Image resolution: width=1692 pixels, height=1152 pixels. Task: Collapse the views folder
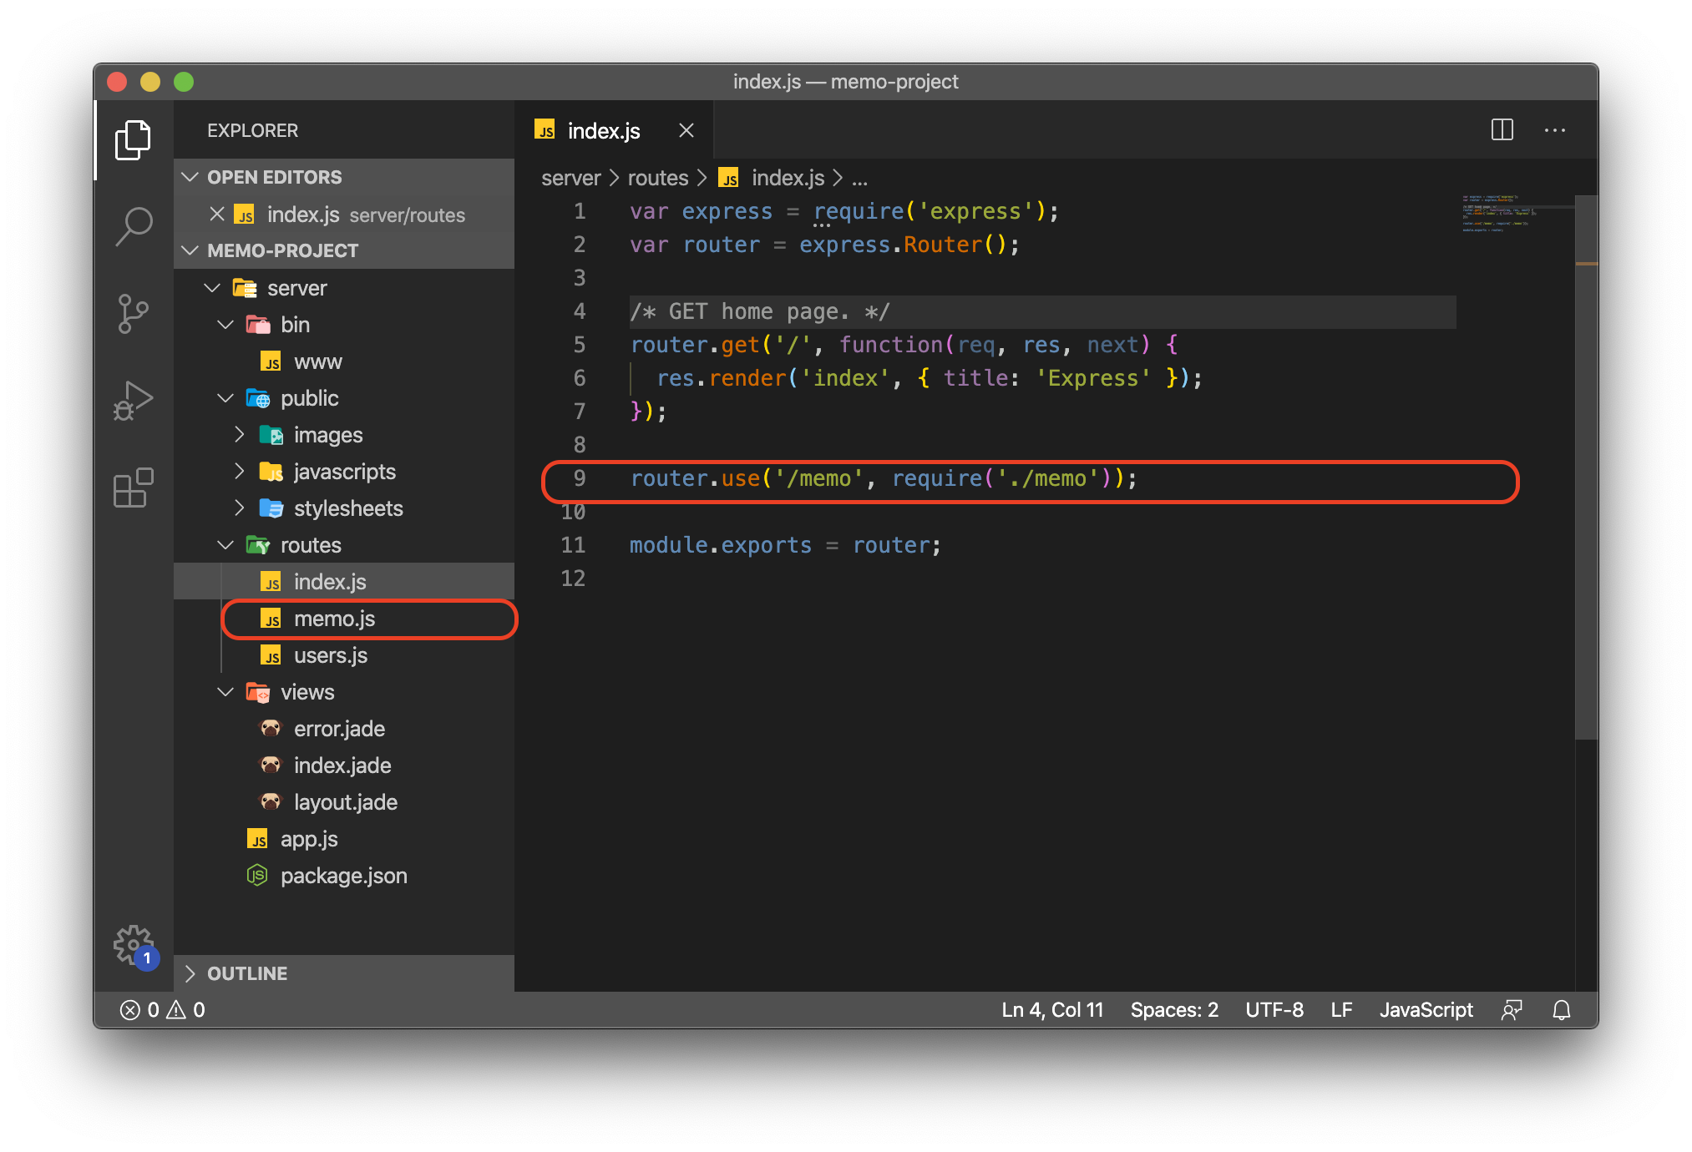306,692
